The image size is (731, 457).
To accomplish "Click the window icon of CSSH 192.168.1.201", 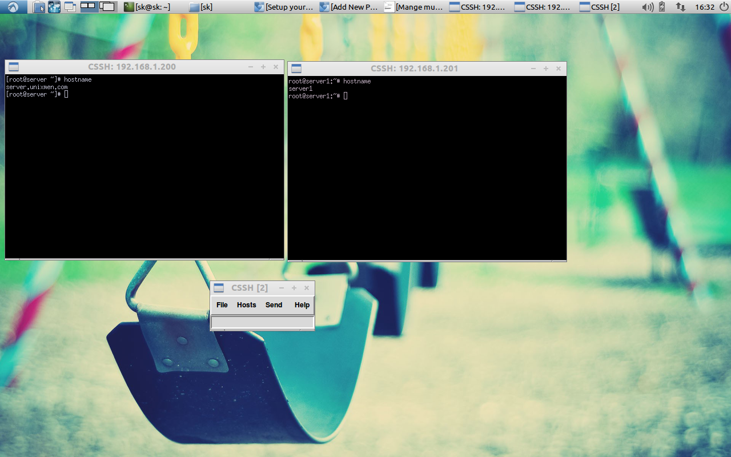I will 296,69.
